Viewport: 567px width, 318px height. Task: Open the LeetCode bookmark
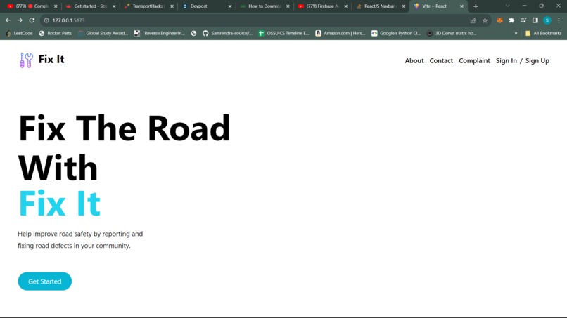click(19, 33)
